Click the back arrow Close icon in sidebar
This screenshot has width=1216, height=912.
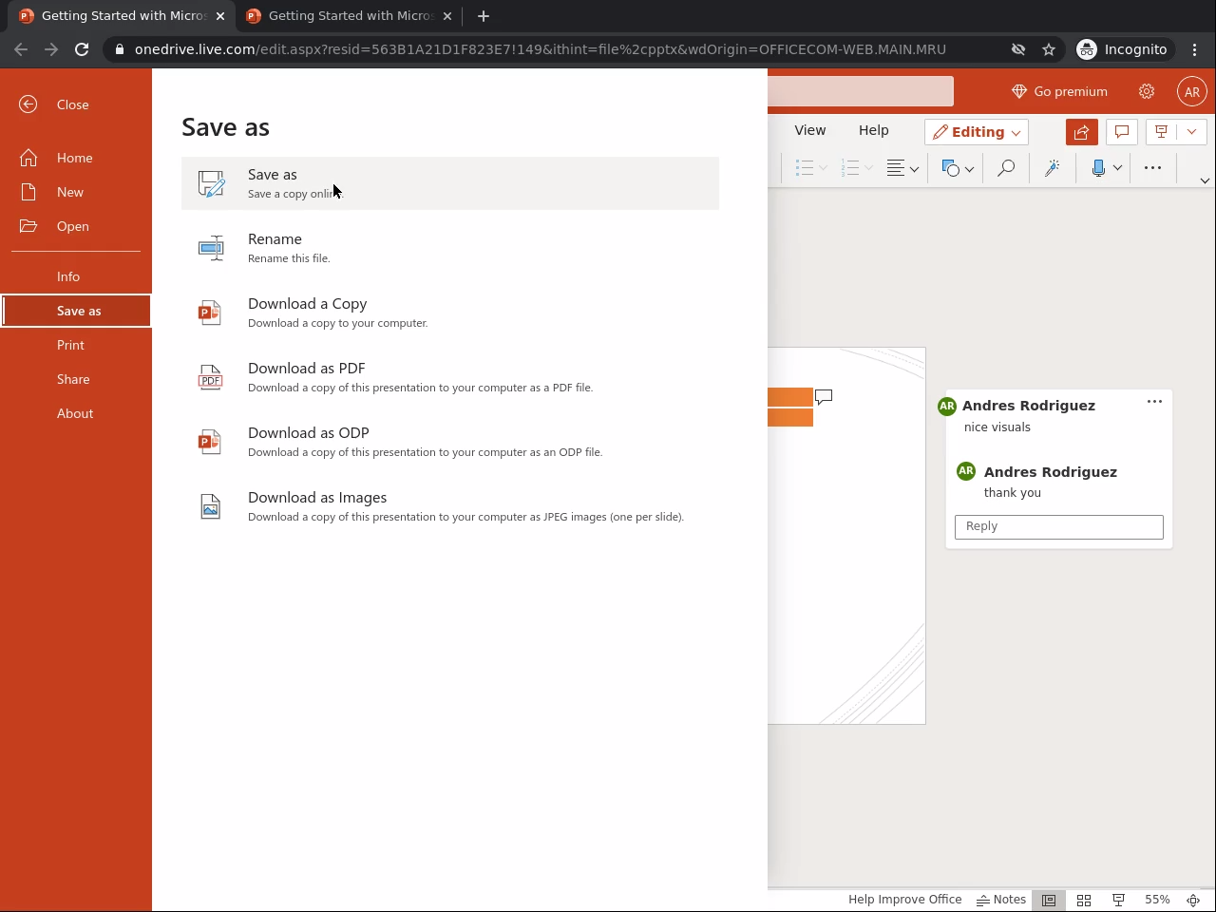coord(28,104)
